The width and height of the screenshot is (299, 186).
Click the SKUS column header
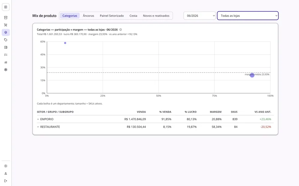click(234, 112)
